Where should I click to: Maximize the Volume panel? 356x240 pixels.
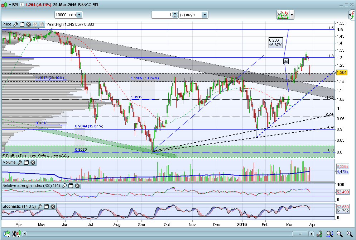[x=27, y=162]
